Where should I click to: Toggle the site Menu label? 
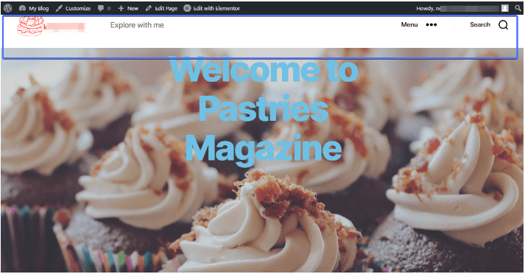coord(409,24)
